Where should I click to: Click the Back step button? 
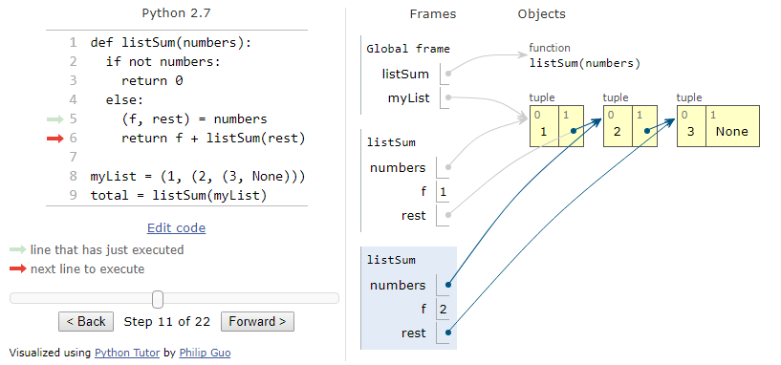[86, 322]
